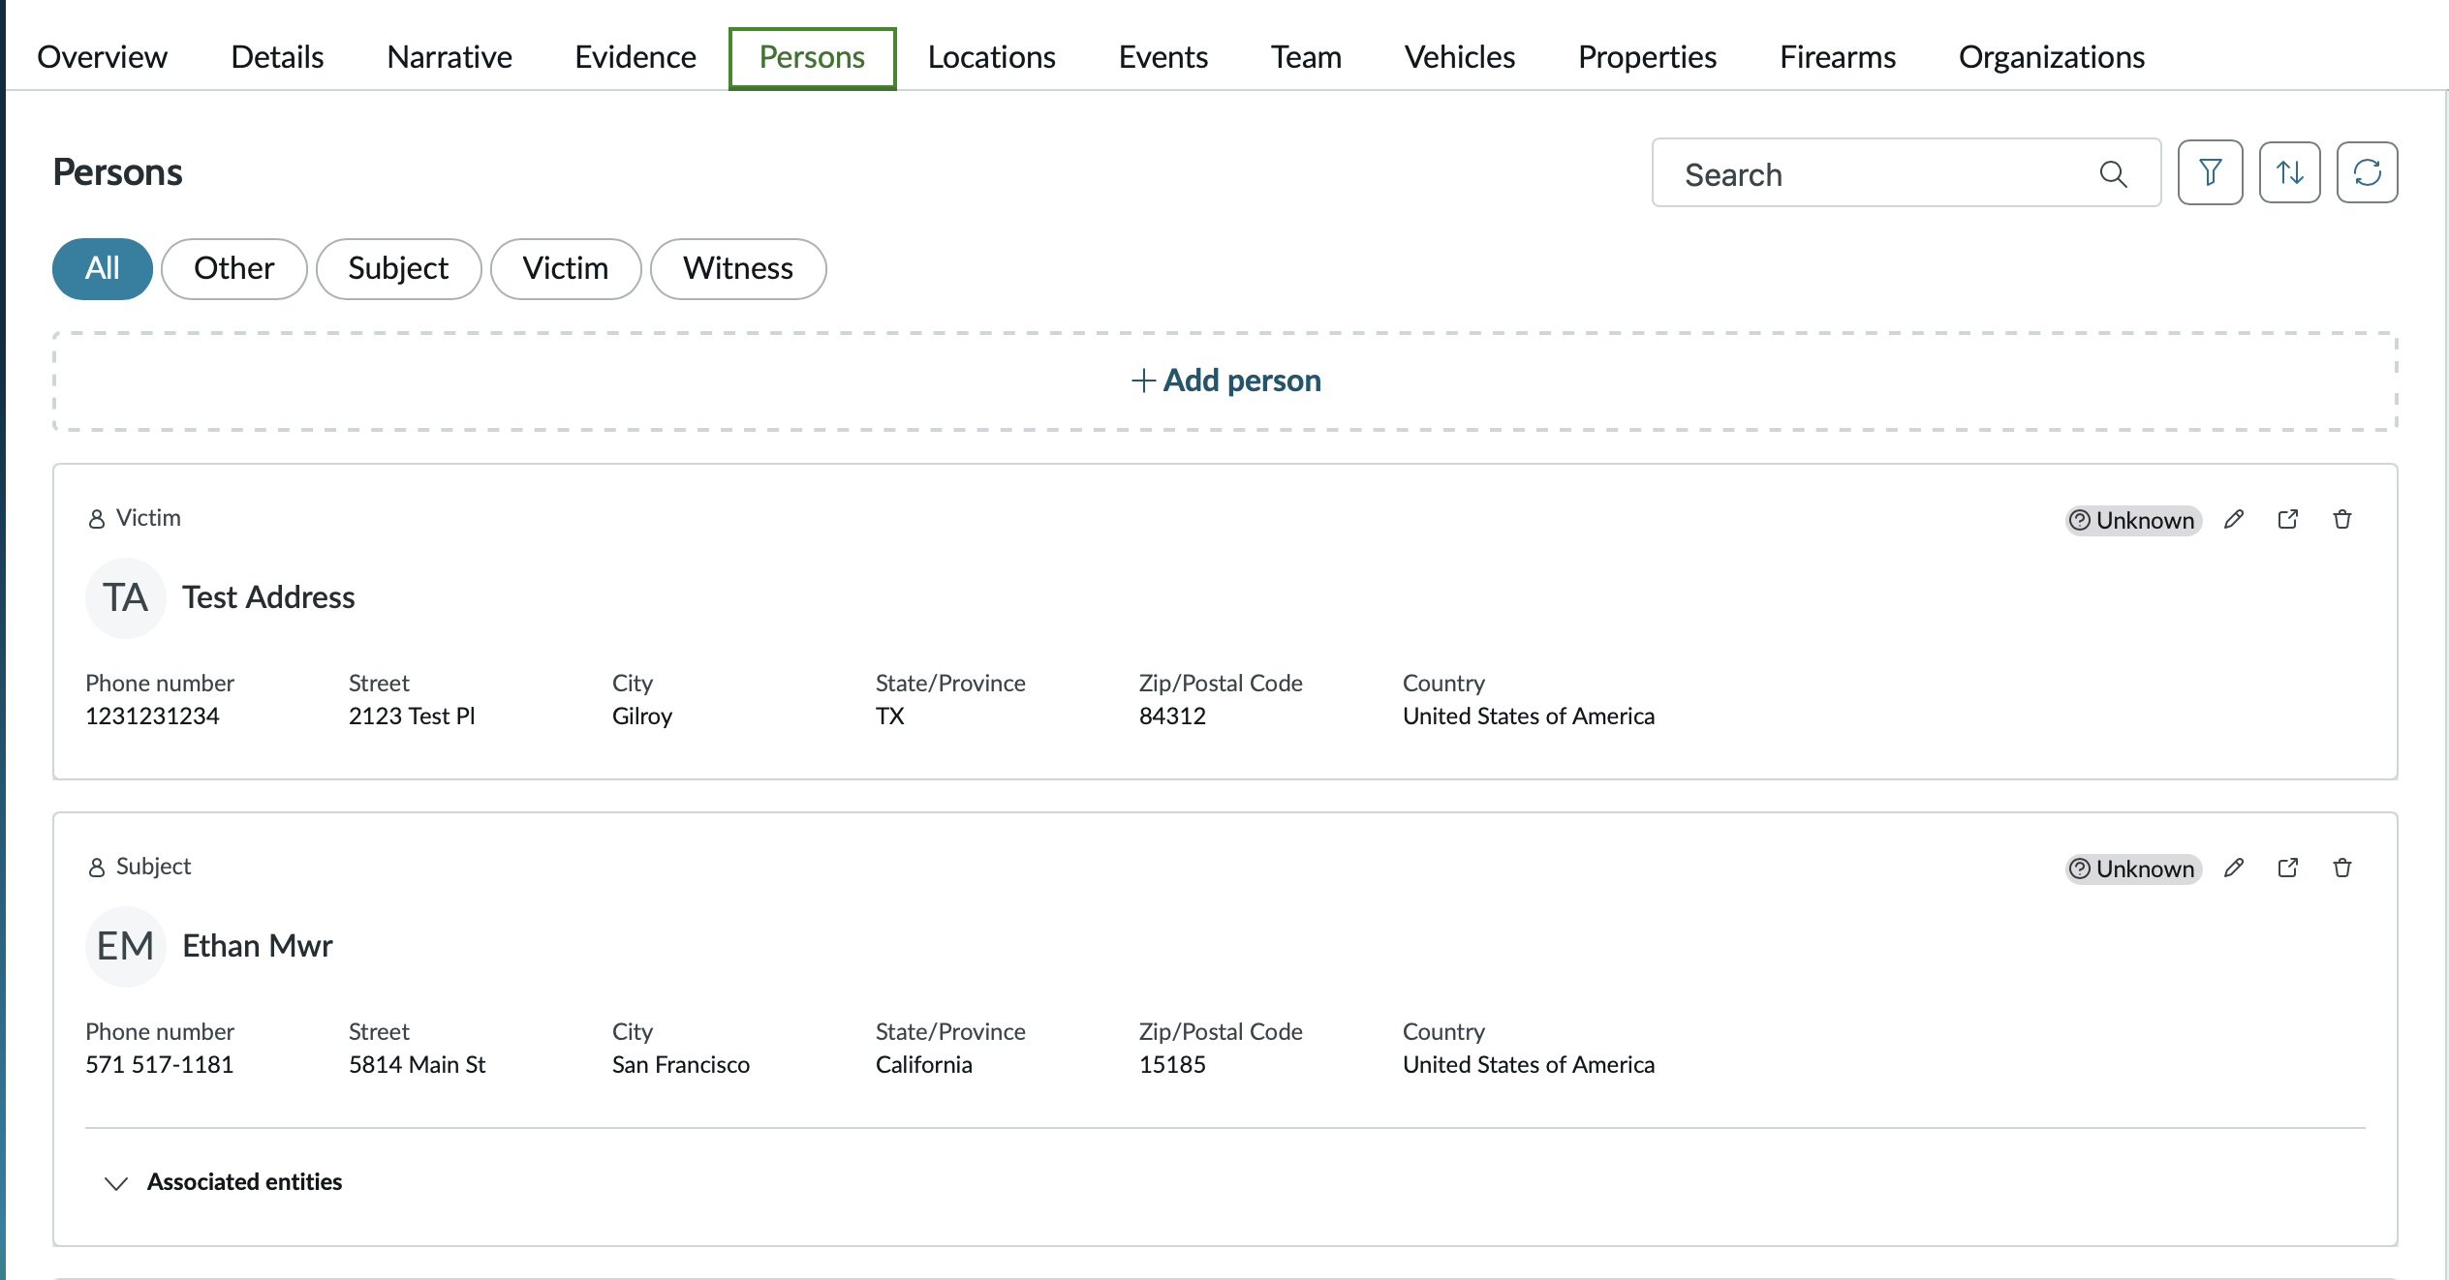Click the Victim role label
2449x1280 pixels.
pyautogui.click(x=148, y=518)
